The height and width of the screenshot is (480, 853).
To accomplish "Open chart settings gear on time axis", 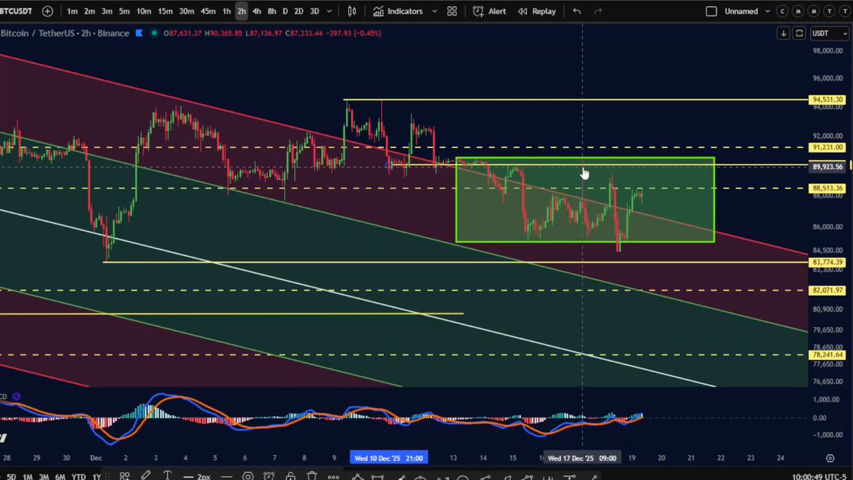I will [x=830, y=458].
